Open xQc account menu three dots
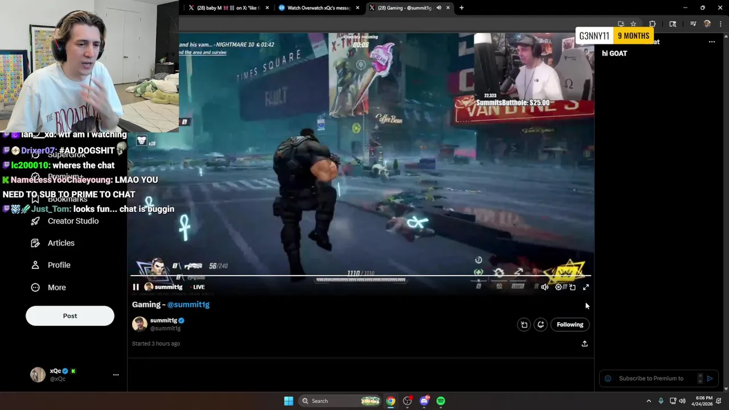729x410 pixels. click(116, 375)
